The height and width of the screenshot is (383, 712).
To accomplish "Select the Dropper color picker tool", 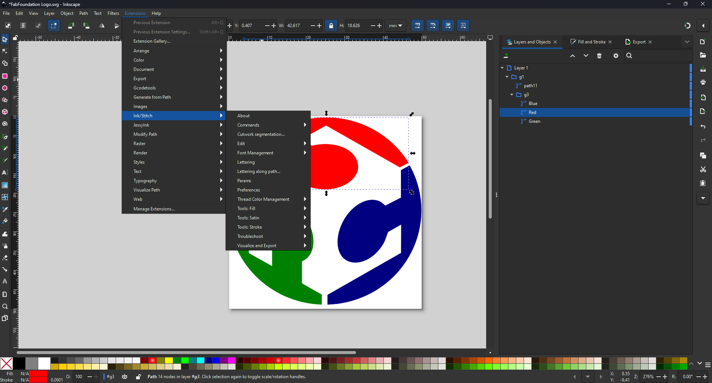I will click(x=5, y=209).
